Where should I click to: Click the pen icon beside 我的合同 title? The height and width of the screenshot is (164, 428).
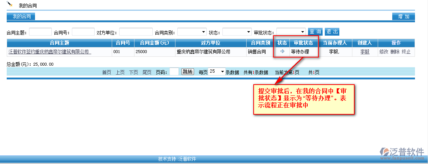(x=10, y=4)
